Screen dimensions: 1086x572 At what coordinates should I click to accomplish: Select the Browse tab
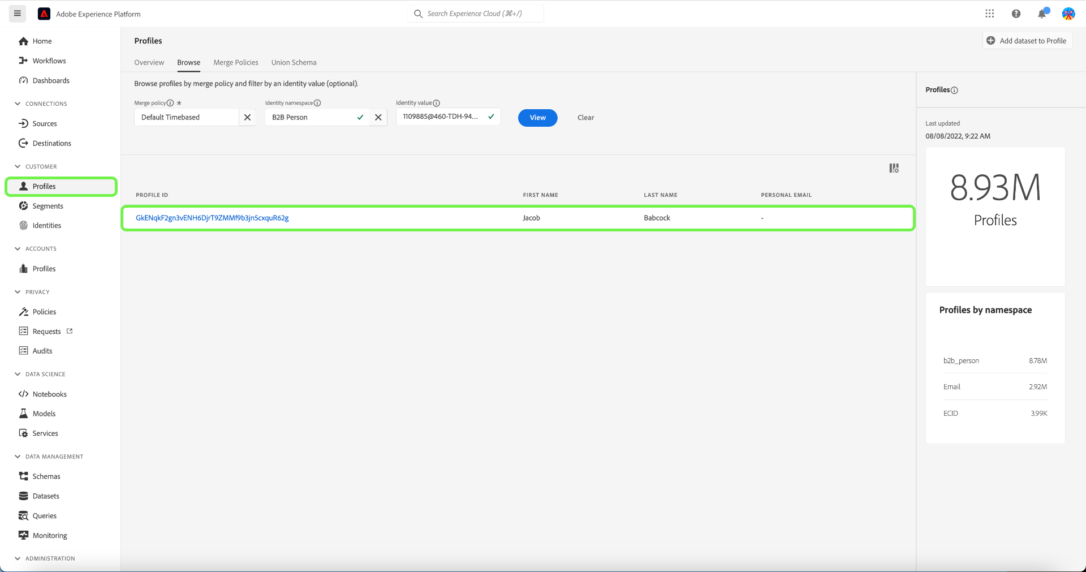click(189, 63)
